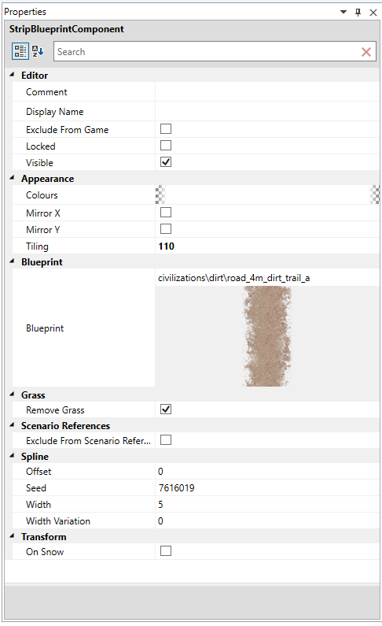The width and height of the screenshot is (382, 626).
Task: Select the dirt trail blueprint thumbnail
Action: coord(267,336)
